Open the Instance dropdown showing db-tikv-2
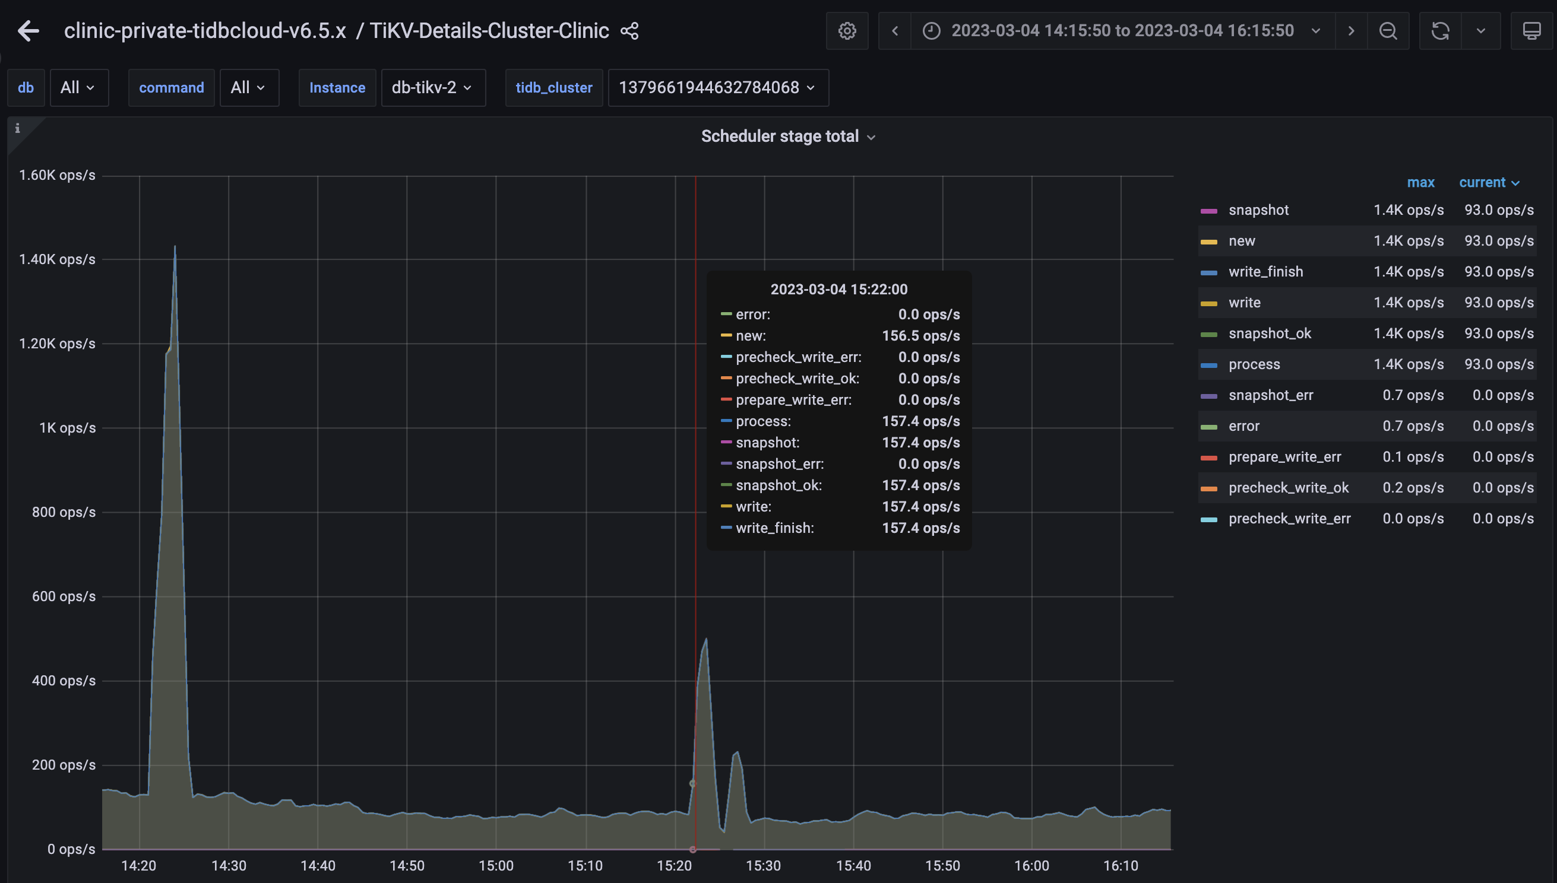 (433, 87)
